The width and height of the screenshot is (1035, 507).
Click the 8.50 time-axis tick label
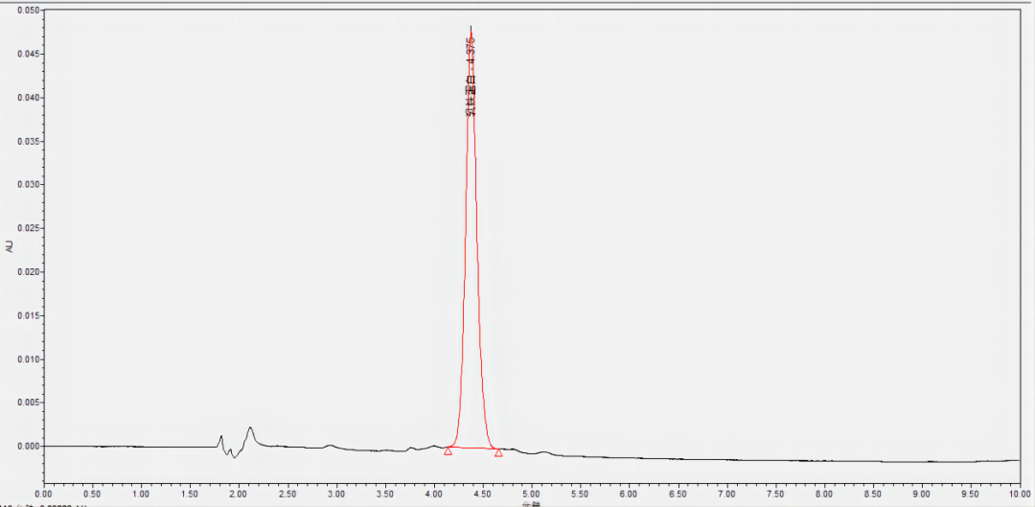[874, 494]
